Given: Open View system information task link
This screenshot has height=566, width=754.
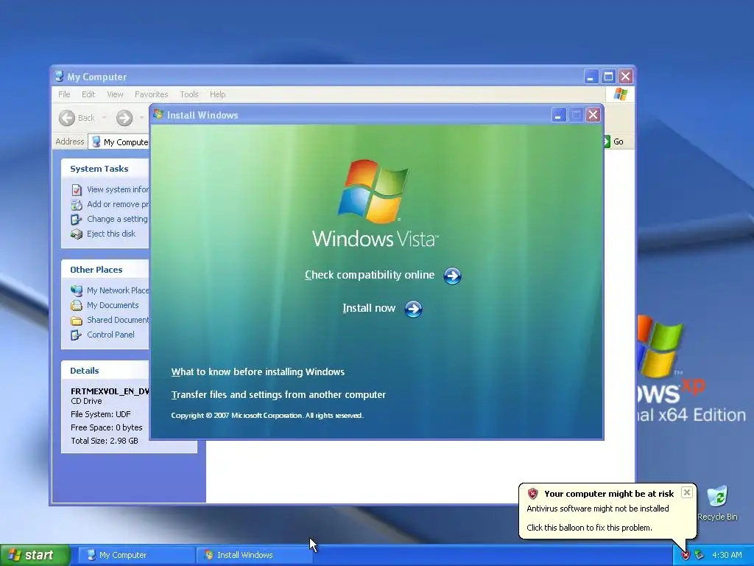Looking at the screenshot, I should click(118, 189).
